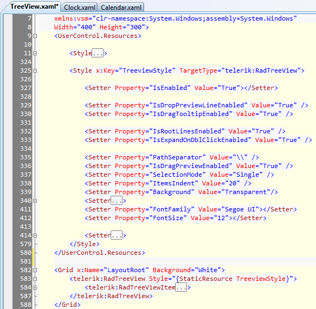Click the ellipsis box after Setter on line 340
316x309 pixels.
(117, 201)
